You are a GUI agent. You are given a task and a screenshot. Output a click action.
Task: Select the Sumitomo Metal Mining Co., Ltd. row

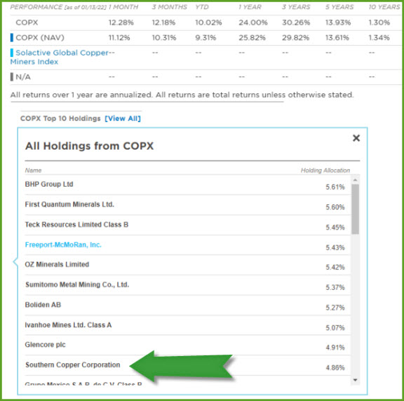click(x=187, y=285)
